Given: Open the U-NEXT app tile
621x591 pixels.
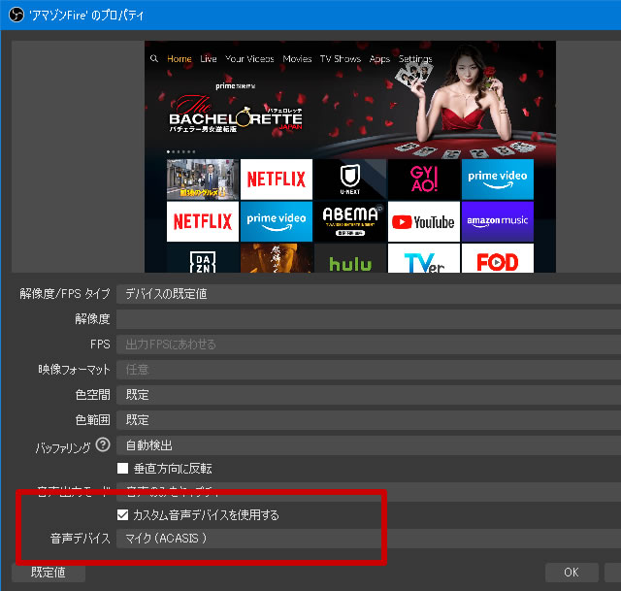Looking at the screenshot, I should point(350,179).
